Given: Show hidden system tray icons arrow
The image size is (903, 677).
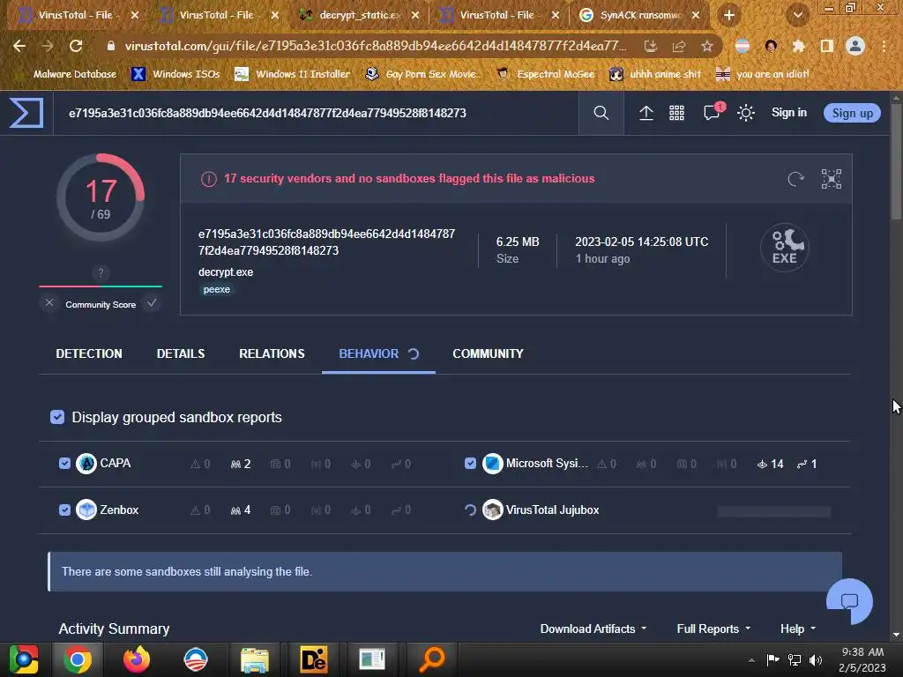Looking at the screenshot, I should click(751, 659).
